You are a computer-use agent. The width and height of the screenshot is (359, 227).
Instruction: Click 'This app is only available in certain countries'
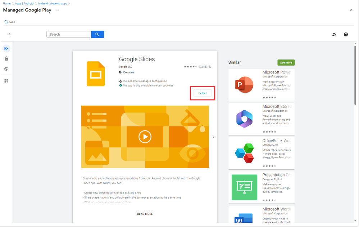click(148, 85)
